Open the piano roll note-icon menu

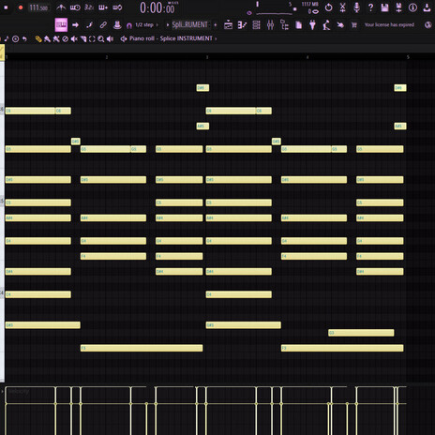(7, 38)
